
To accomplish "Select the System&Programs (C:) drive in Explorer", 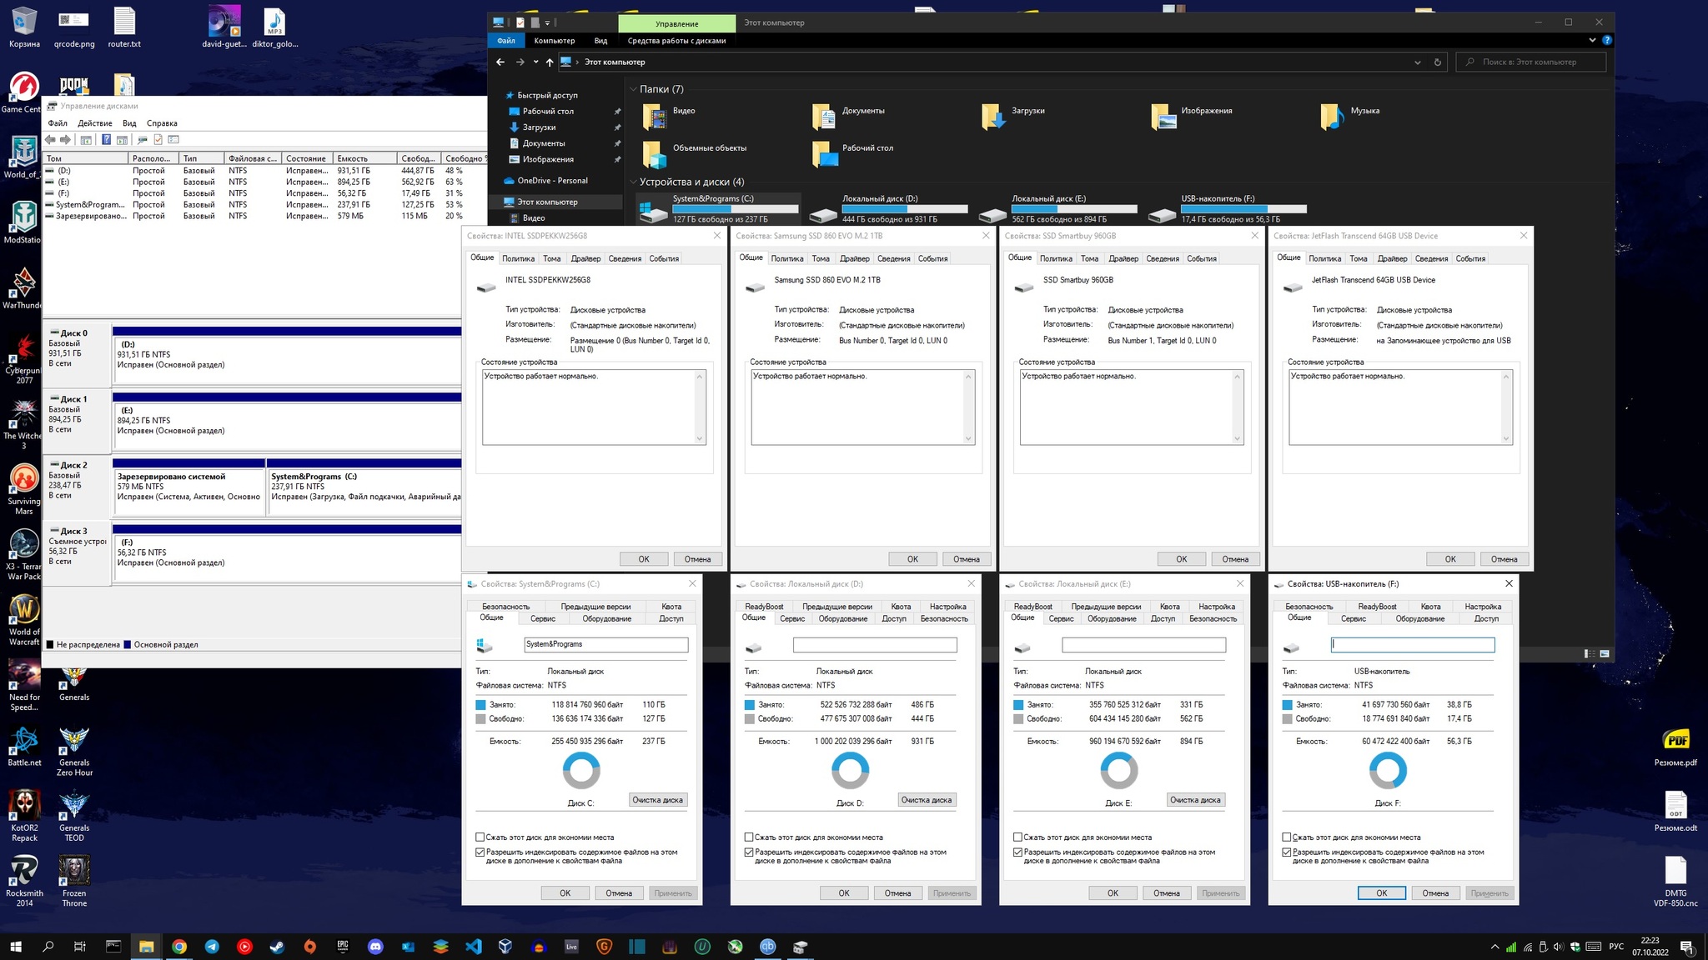I will click(x=719, y=210).
